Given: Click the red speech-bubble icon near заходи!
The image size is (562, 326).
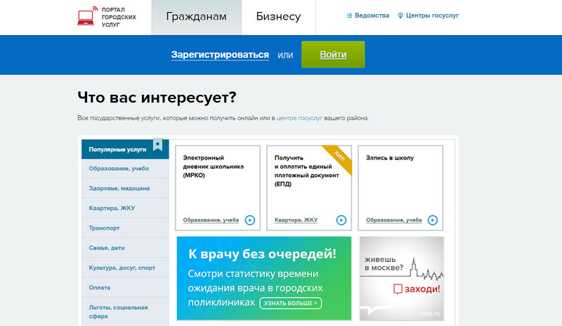Looking at the screenshot, I should [398, 289].
